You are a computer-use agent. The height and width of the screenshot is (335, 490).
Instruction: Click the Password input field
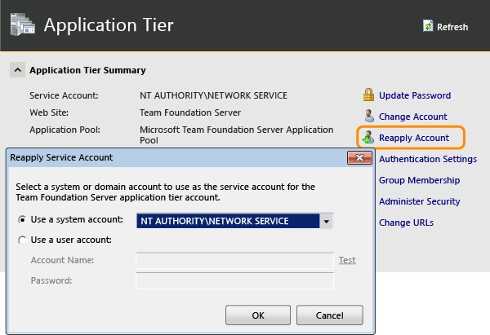234,280
